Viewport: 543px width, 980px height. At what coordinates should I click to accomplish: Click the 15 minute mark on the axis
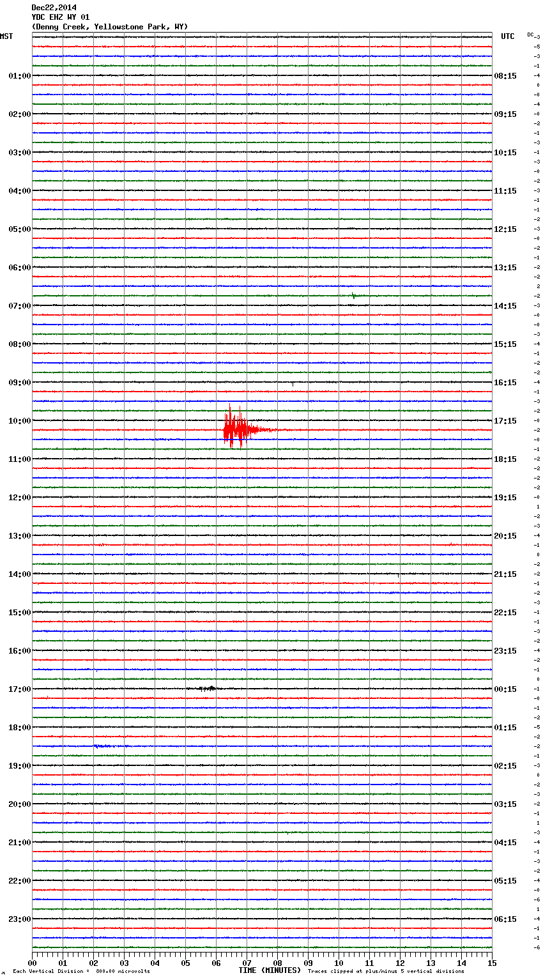[x=492, y=963]
